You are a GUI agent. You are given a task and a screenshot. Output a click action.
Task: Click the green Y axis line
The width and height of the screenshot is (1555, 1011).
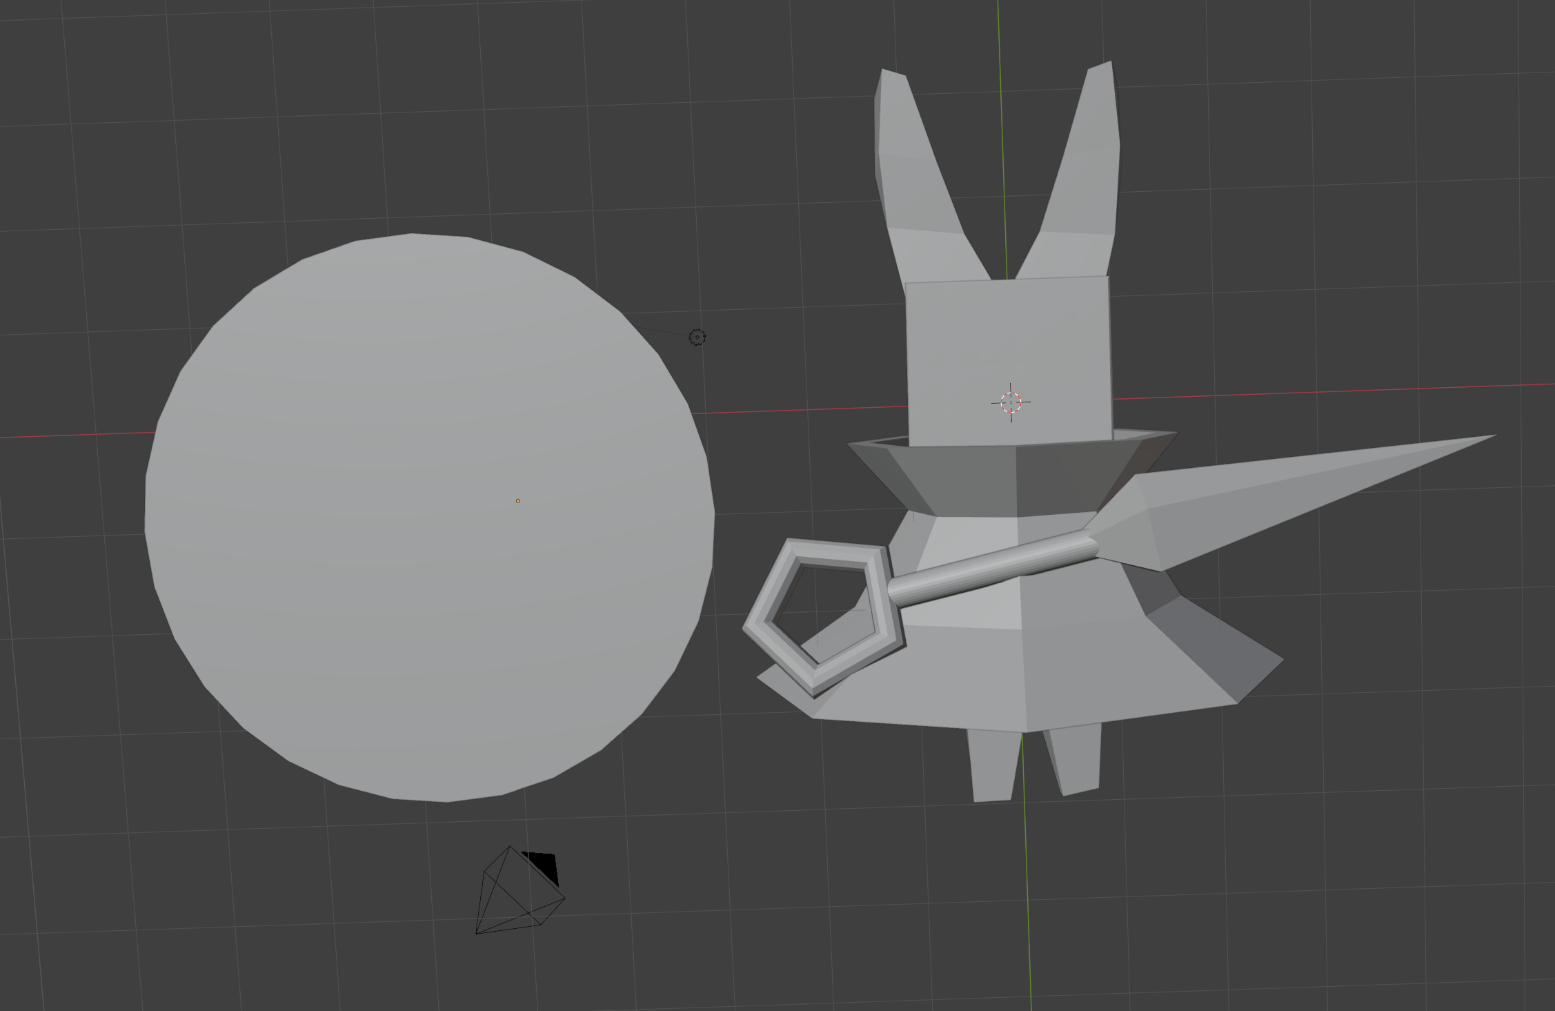point(1028,897)
